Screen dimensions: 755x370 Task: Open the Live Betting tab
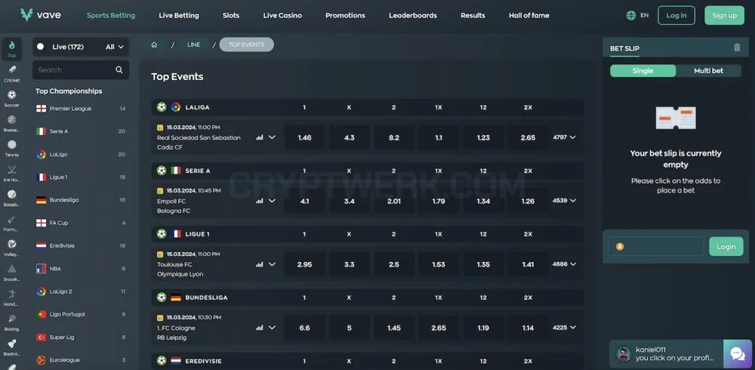[179, 15]
